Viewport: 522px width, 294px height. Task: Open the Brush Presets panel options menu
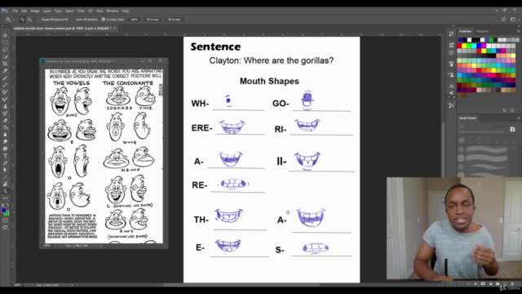click(519, 118)
